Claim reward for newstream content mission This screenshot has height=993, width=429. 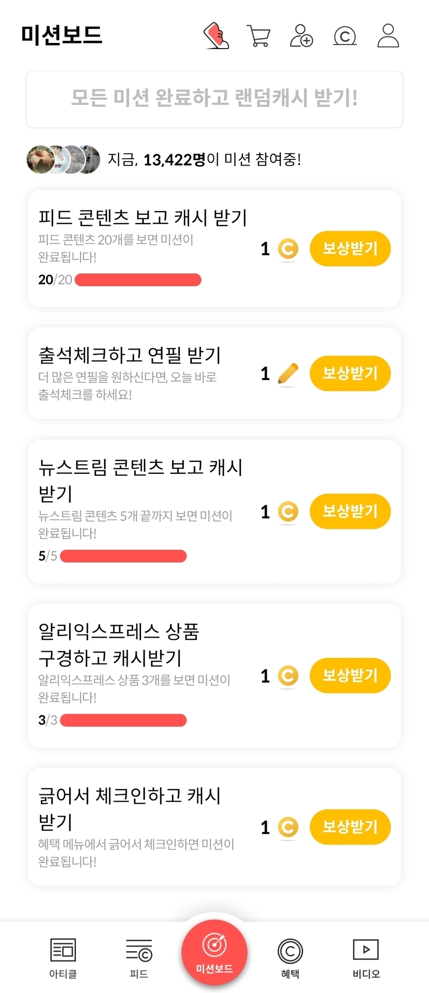350,511
